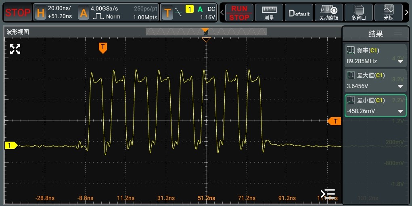412x206 pixels.
Task: Open the 测量 measurement tool
Action: click(269, 12)
